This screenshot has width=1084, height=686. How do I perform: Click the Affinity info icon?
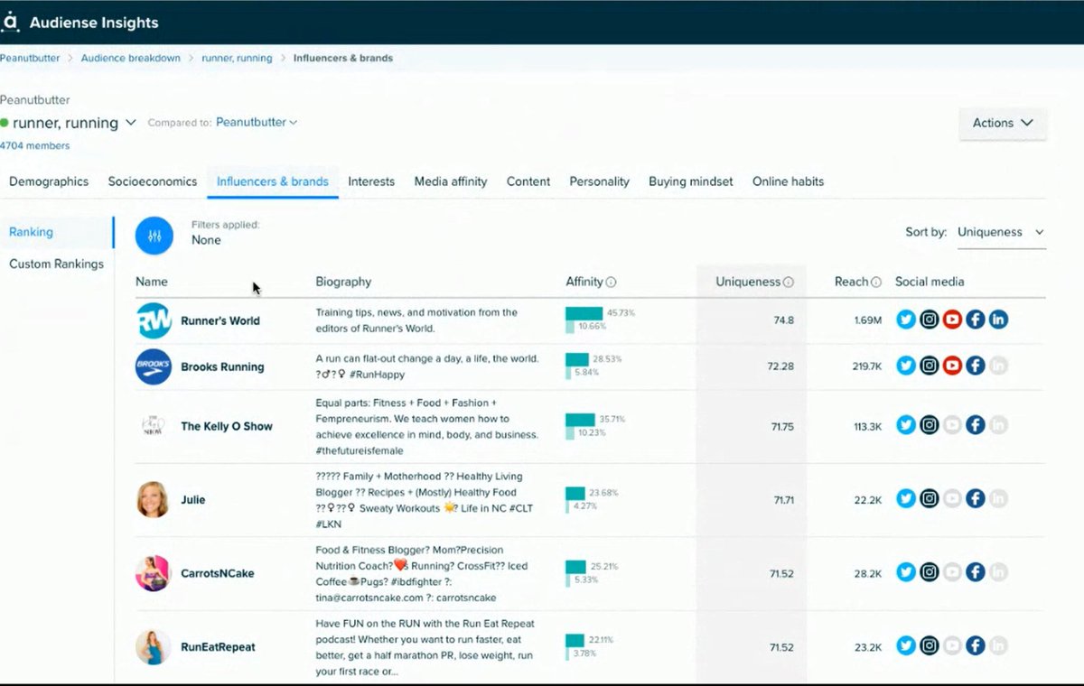tap(612, 282)
